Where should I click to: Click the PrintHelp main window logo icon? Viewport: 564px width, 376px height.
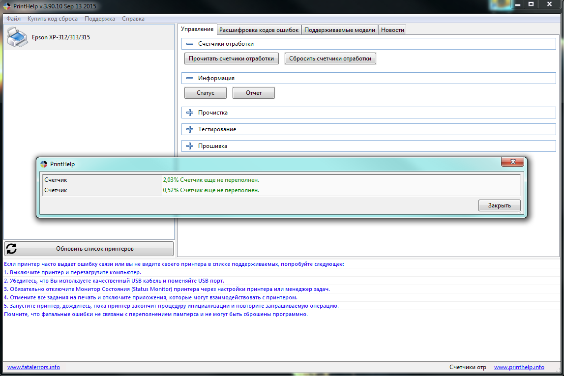click(6, 6)
